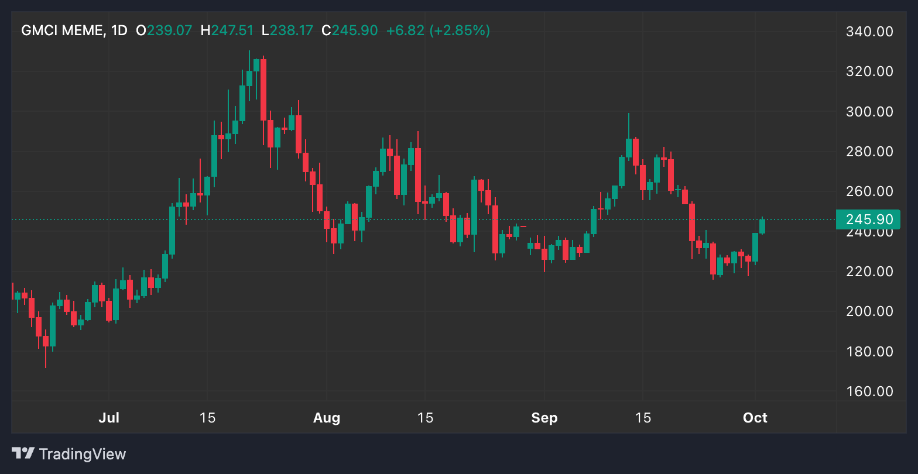
Task: Select the 1D interval label
Action: click(119, 30)
